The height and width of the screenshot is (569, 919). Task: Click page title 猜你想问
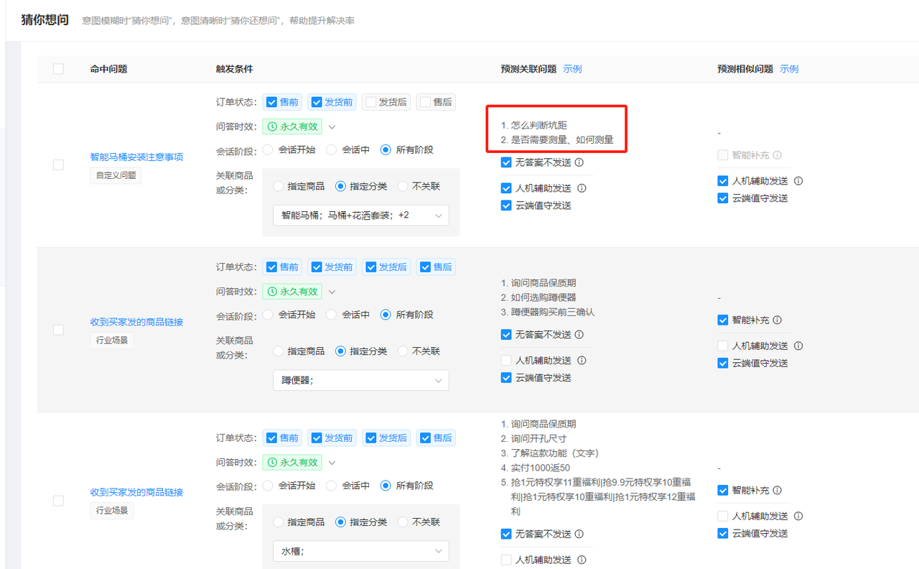[x=45, y=19]
